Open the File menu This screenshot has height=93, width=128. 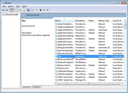[x=4, y=6]
